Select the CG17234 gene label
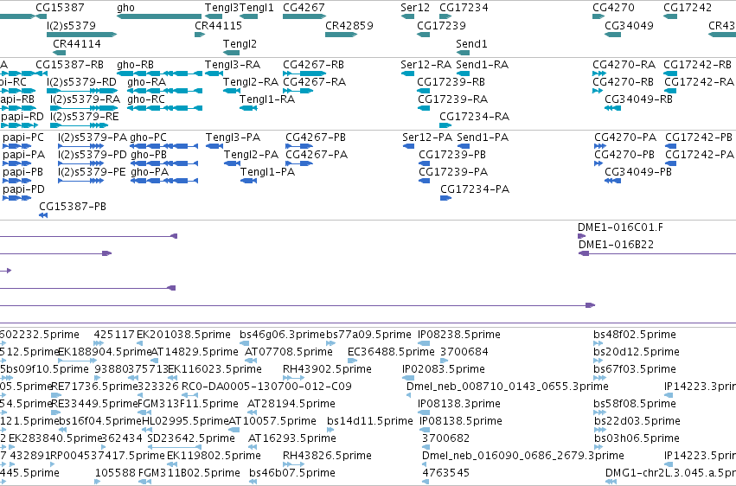This screenshot has width=736, height=486. (x=464, y=8)
